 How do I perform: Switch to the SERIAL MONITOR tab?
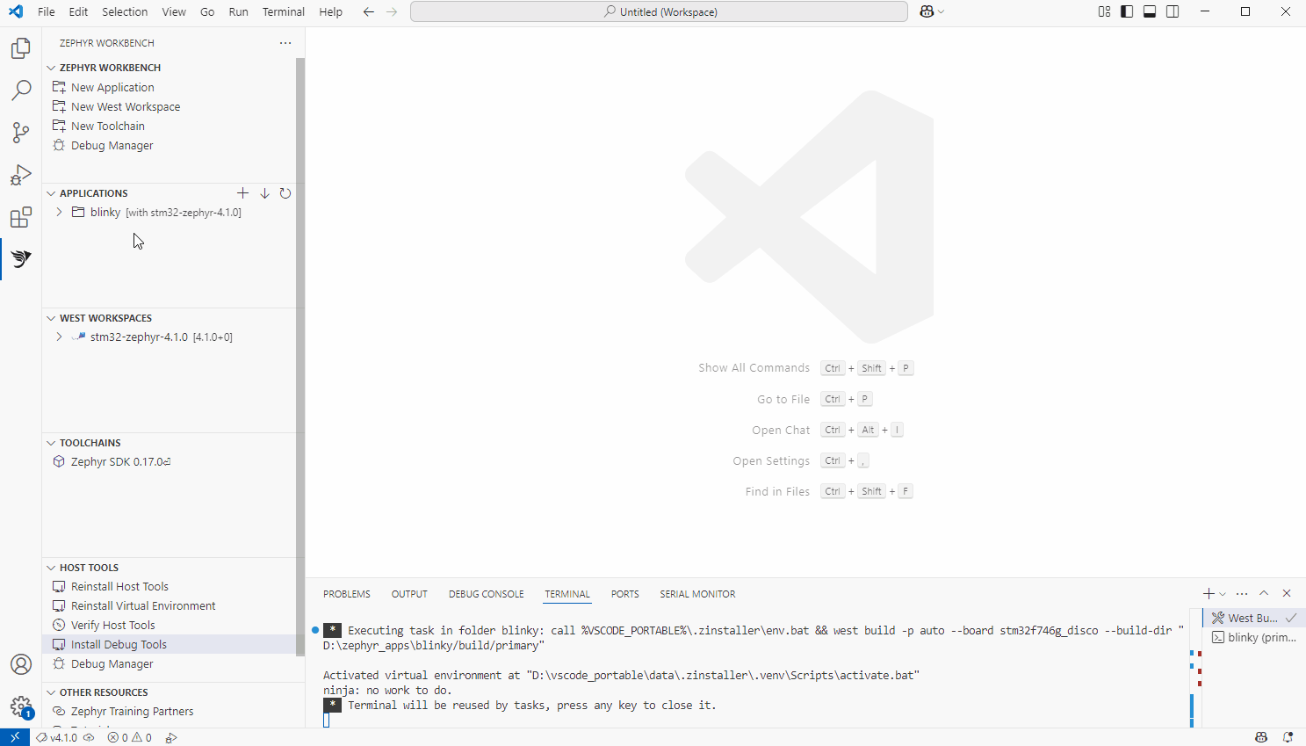(697, 594)
